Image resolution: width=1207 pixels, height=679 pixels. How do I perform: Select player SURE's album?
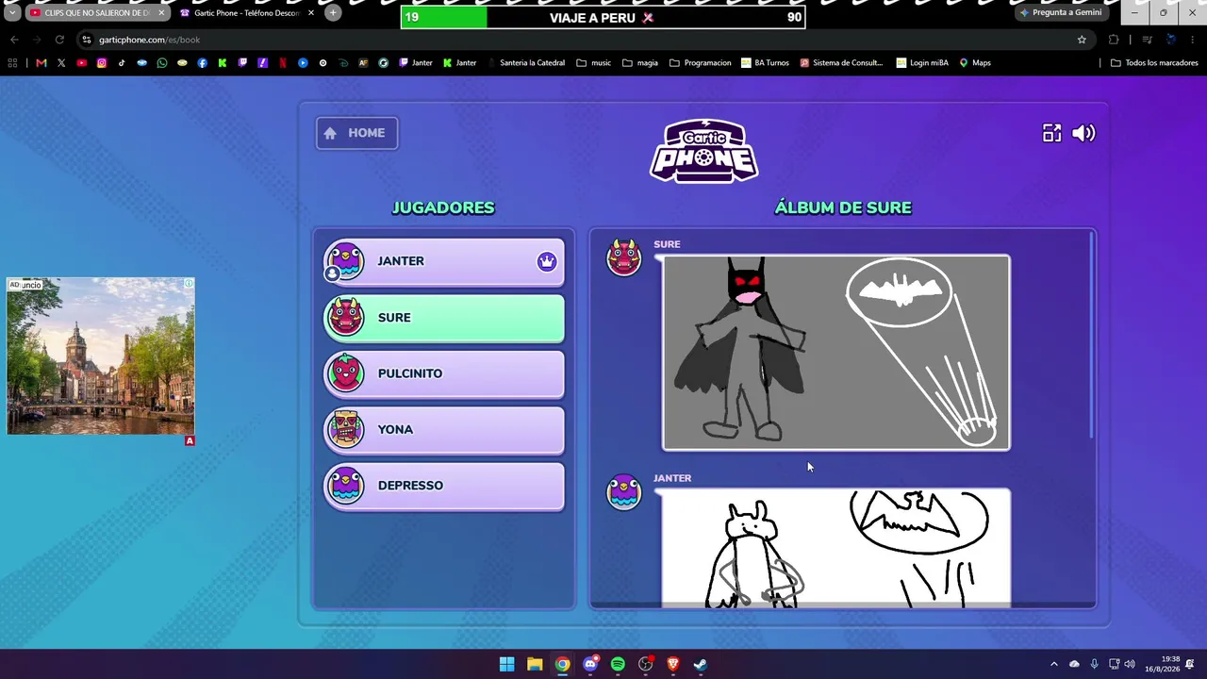(444, 318)
